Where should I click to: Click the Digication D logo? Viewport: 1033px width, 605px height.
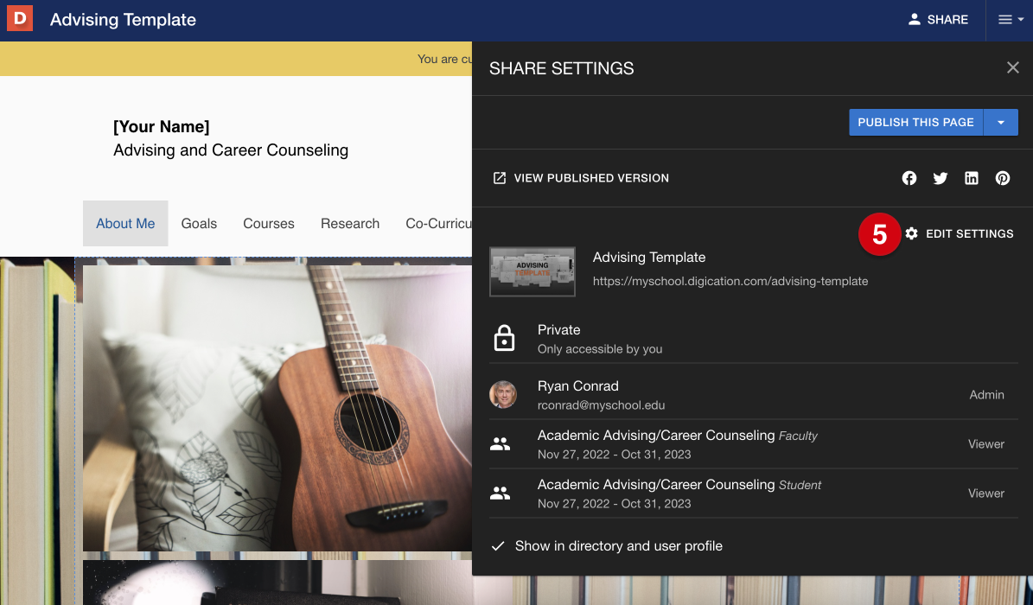(x=20, y=19)
